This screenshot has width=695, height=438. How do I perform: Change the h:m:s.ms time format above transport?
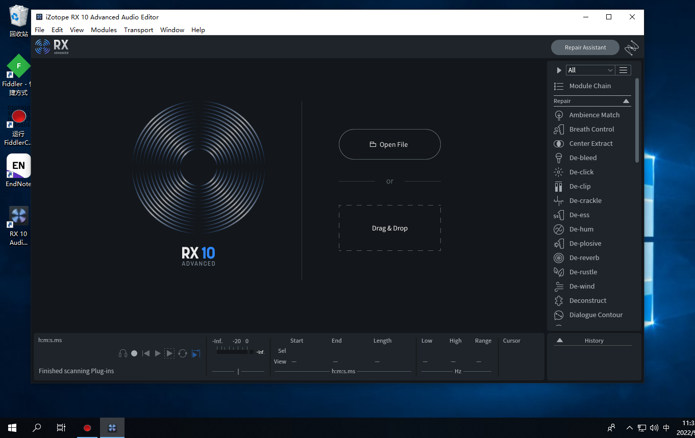coord(50,340)
